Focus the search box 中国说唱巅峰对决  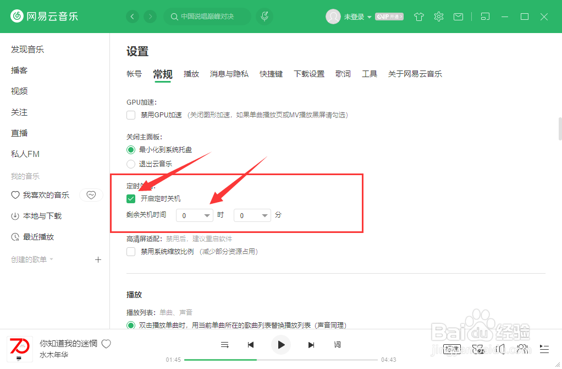207,17
